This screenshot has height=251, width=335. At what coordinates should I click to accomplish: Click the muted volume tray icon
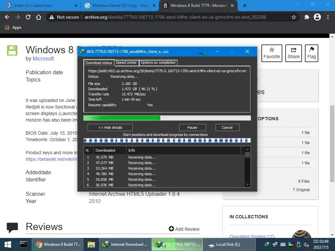[x=306, y=244]
